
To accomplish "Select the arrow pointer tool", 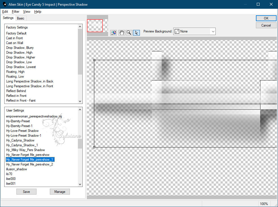I will tap(136, 33).
